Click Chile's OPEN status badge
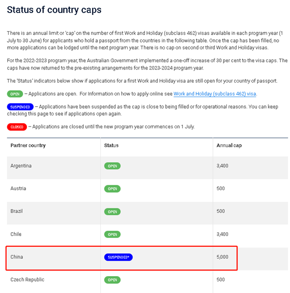Screen dimensions: 290x293 click(112, 234)
